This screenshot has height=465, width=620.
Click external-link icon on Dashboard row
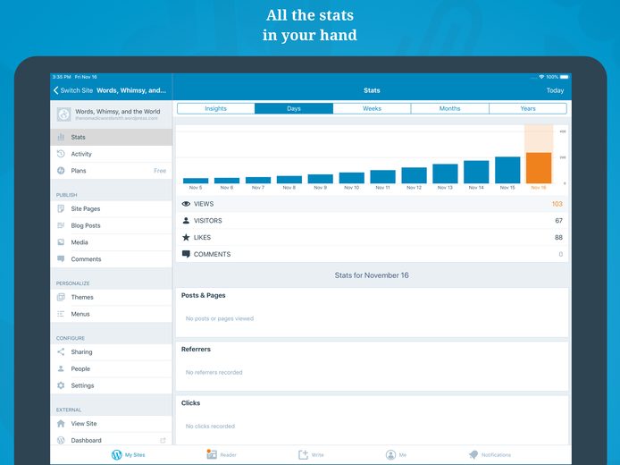[x=163, y=440]
